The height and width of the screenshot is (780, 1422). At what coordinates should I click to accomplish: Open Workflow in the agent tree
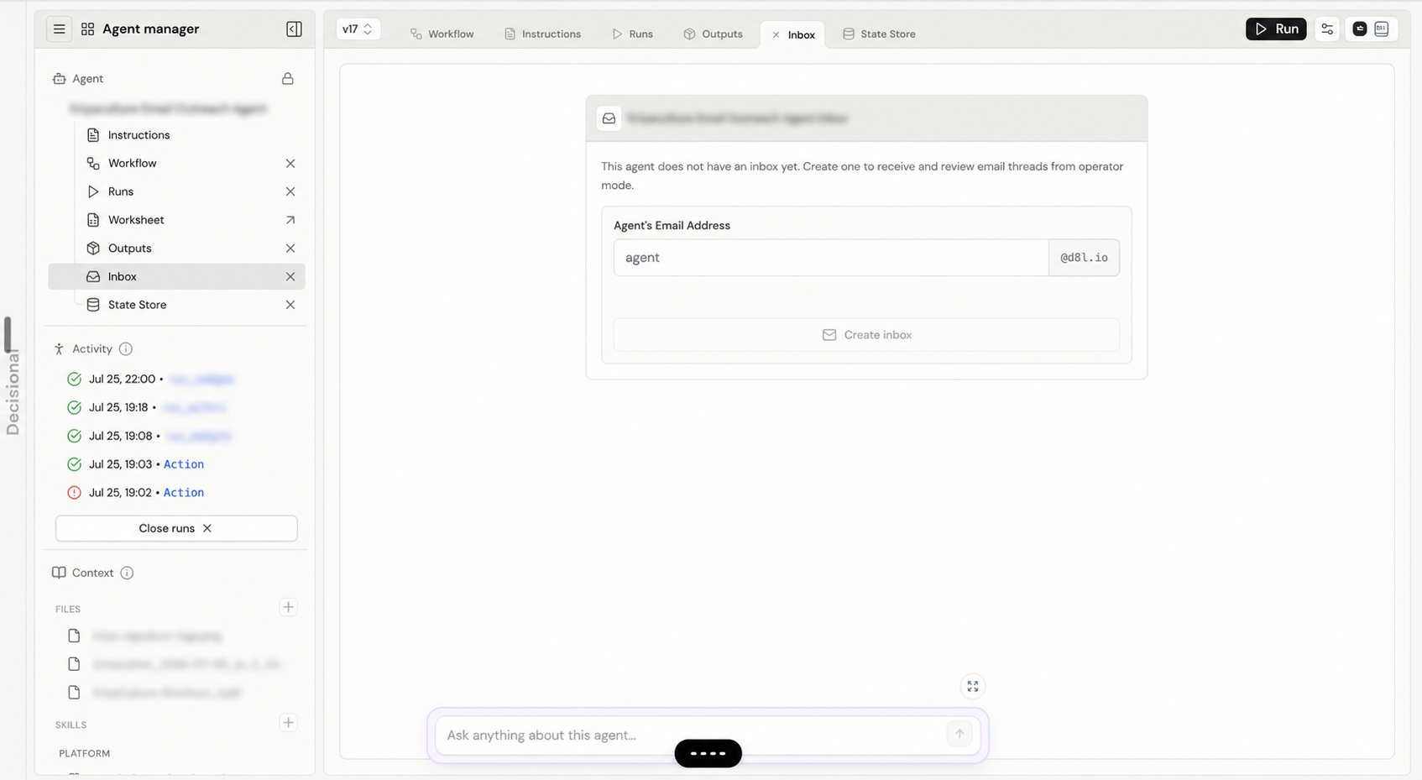[x=132, y=163]
